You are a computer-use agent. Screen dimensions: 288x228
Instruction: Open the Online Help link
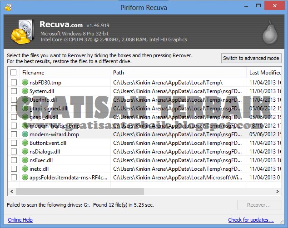coord(20,220)
